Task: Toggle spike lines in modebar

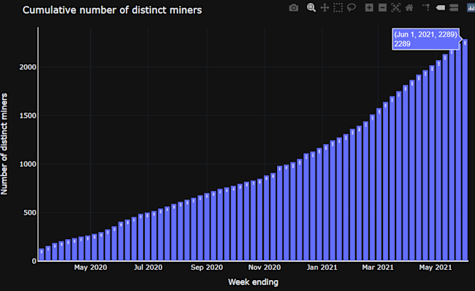Action: [426, 7]
